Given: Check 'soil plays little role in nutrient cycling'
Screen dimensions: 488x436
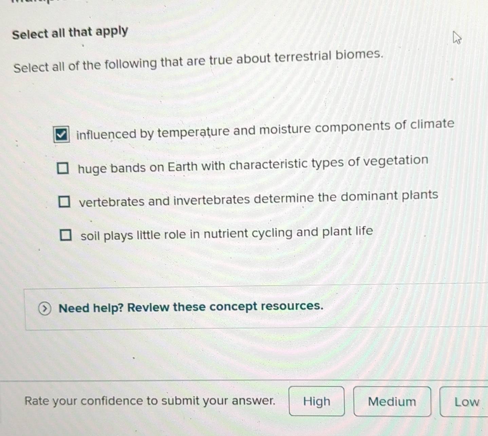Looking at the screenshot, I should click(66, 234).
